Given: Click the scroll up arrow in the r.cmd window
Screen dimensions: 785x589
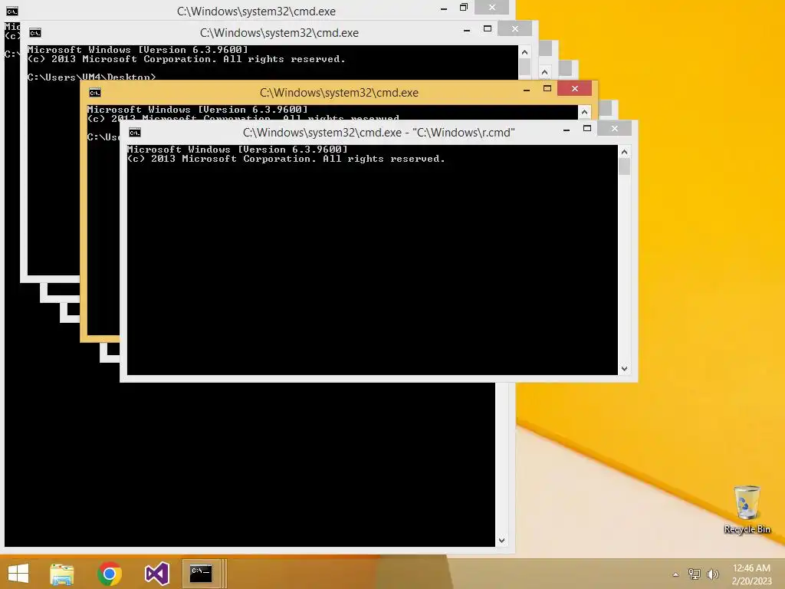Looking at the screenshot, I should (x=624, y=152).
